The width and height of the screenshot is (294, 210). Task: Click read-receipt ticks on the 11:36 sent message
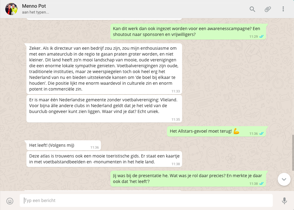pos(261,134)
